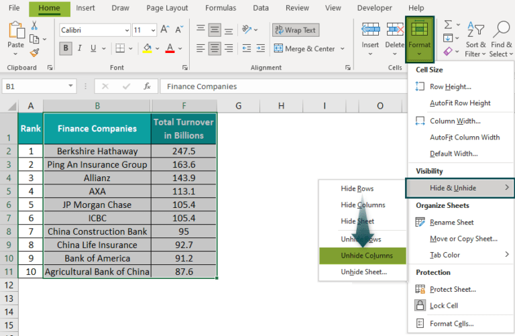Open the Insert ribbon tab

tap(85, 8)
